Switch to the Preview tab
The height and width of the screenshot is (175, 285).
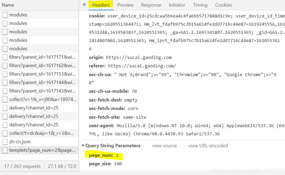coord(125,5)
